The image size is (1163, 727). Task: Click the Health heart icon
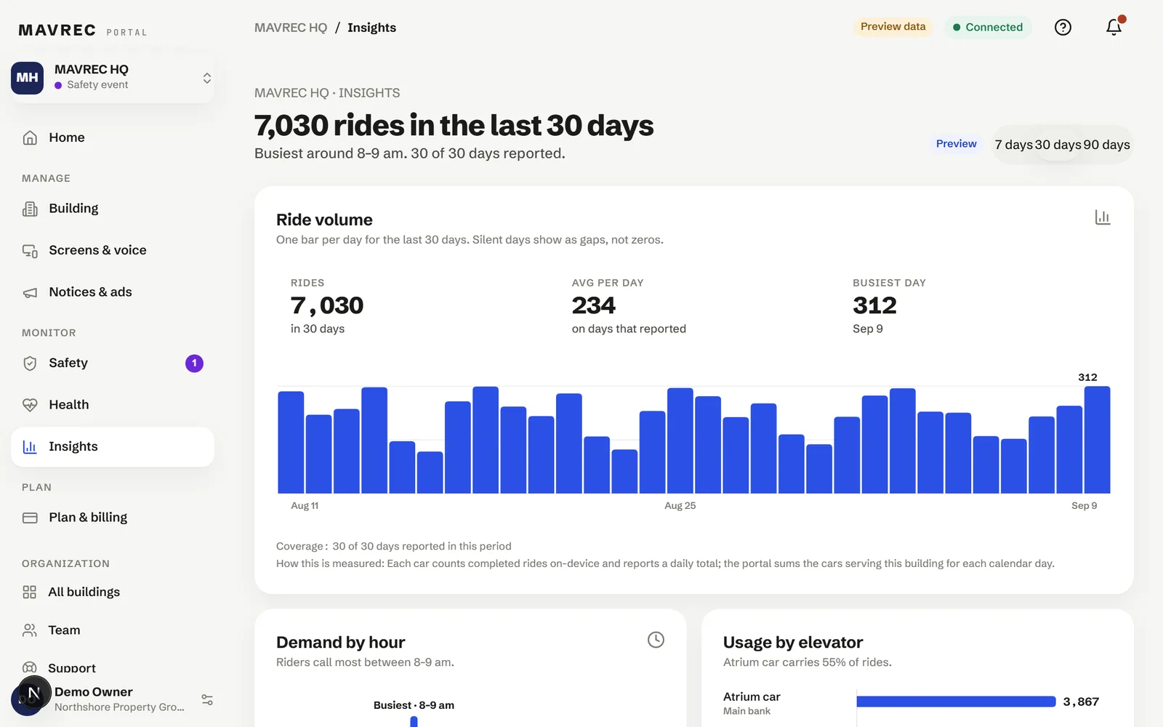coord(30,405)
